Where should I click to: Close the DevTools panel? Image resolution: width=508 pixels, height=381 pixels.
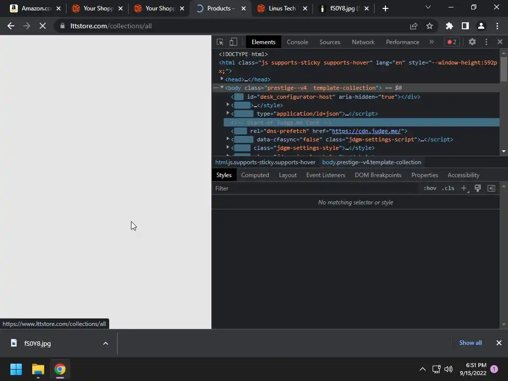(x=500, y=42)
